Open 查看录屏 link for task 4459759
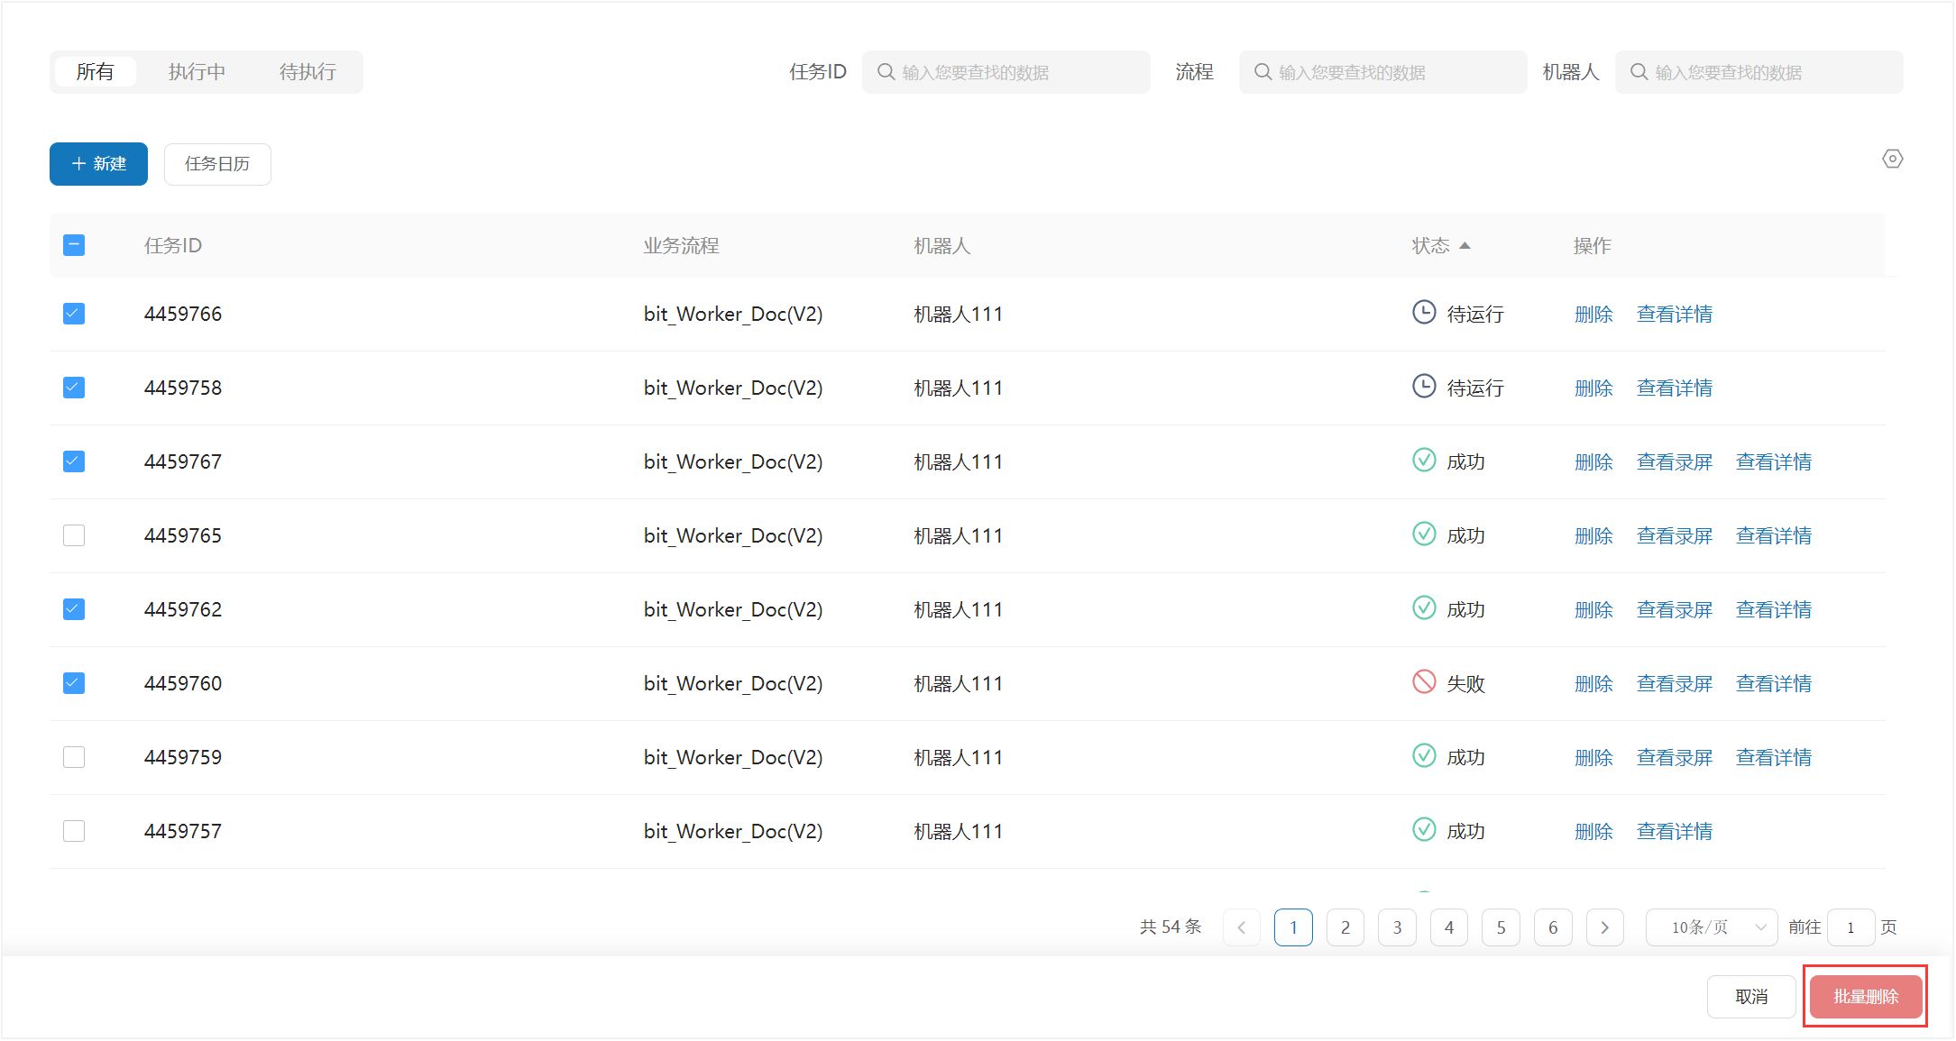The image size is (1956, 1041). 1674,757
